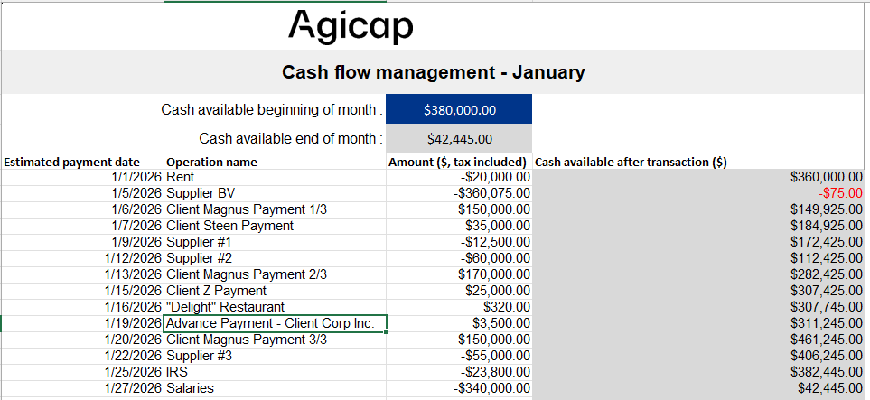
Task: Select the $380,000.00 beginning cash cell
Action: coord(459,109)
